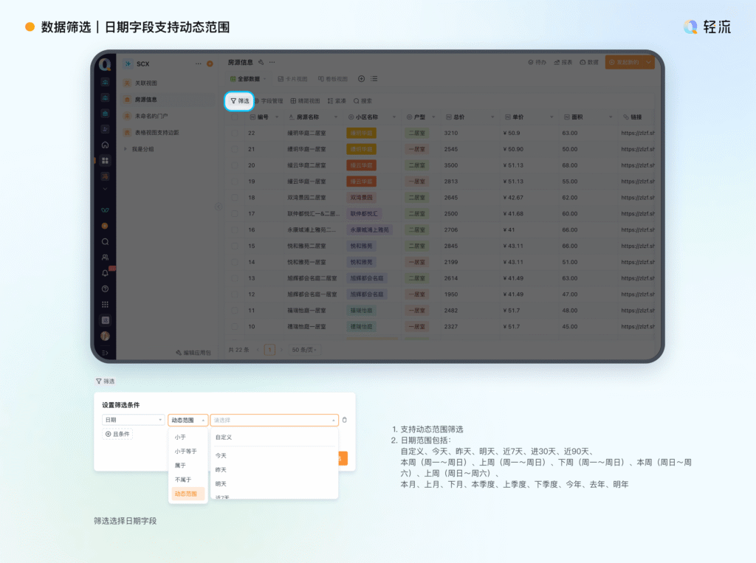Screen dimensions: 756x563
Task: Select 今天 from the date range list
Action: point(221,456)
